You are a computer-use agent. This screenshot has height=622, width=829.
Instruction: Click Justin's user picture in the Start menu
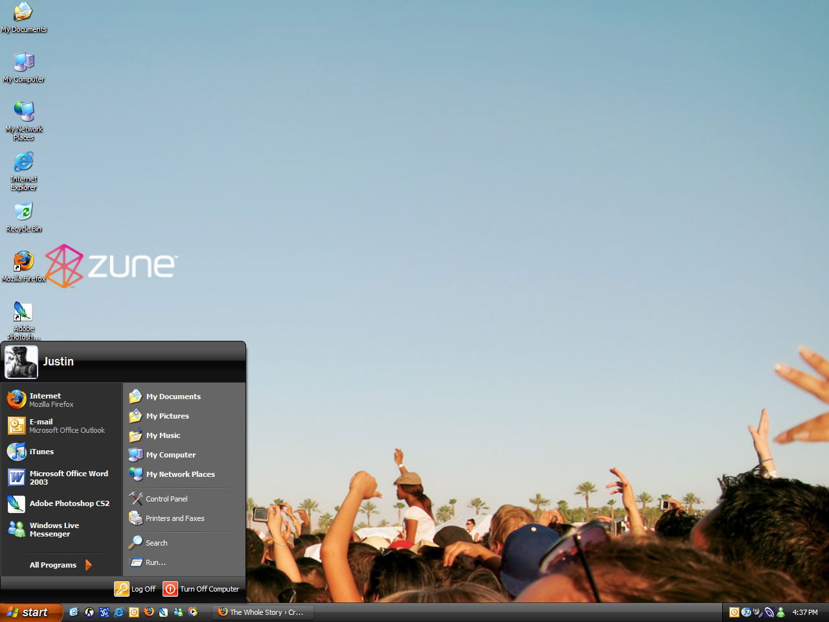tap(21, 362)
